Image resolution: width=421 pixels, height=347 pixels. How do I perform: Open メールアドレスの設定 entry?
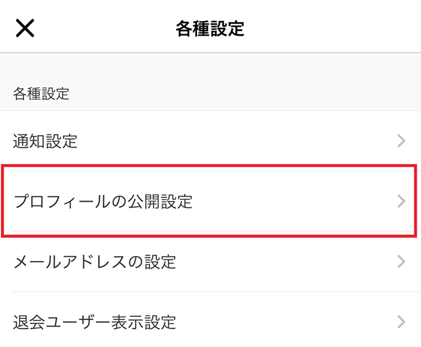95,262
